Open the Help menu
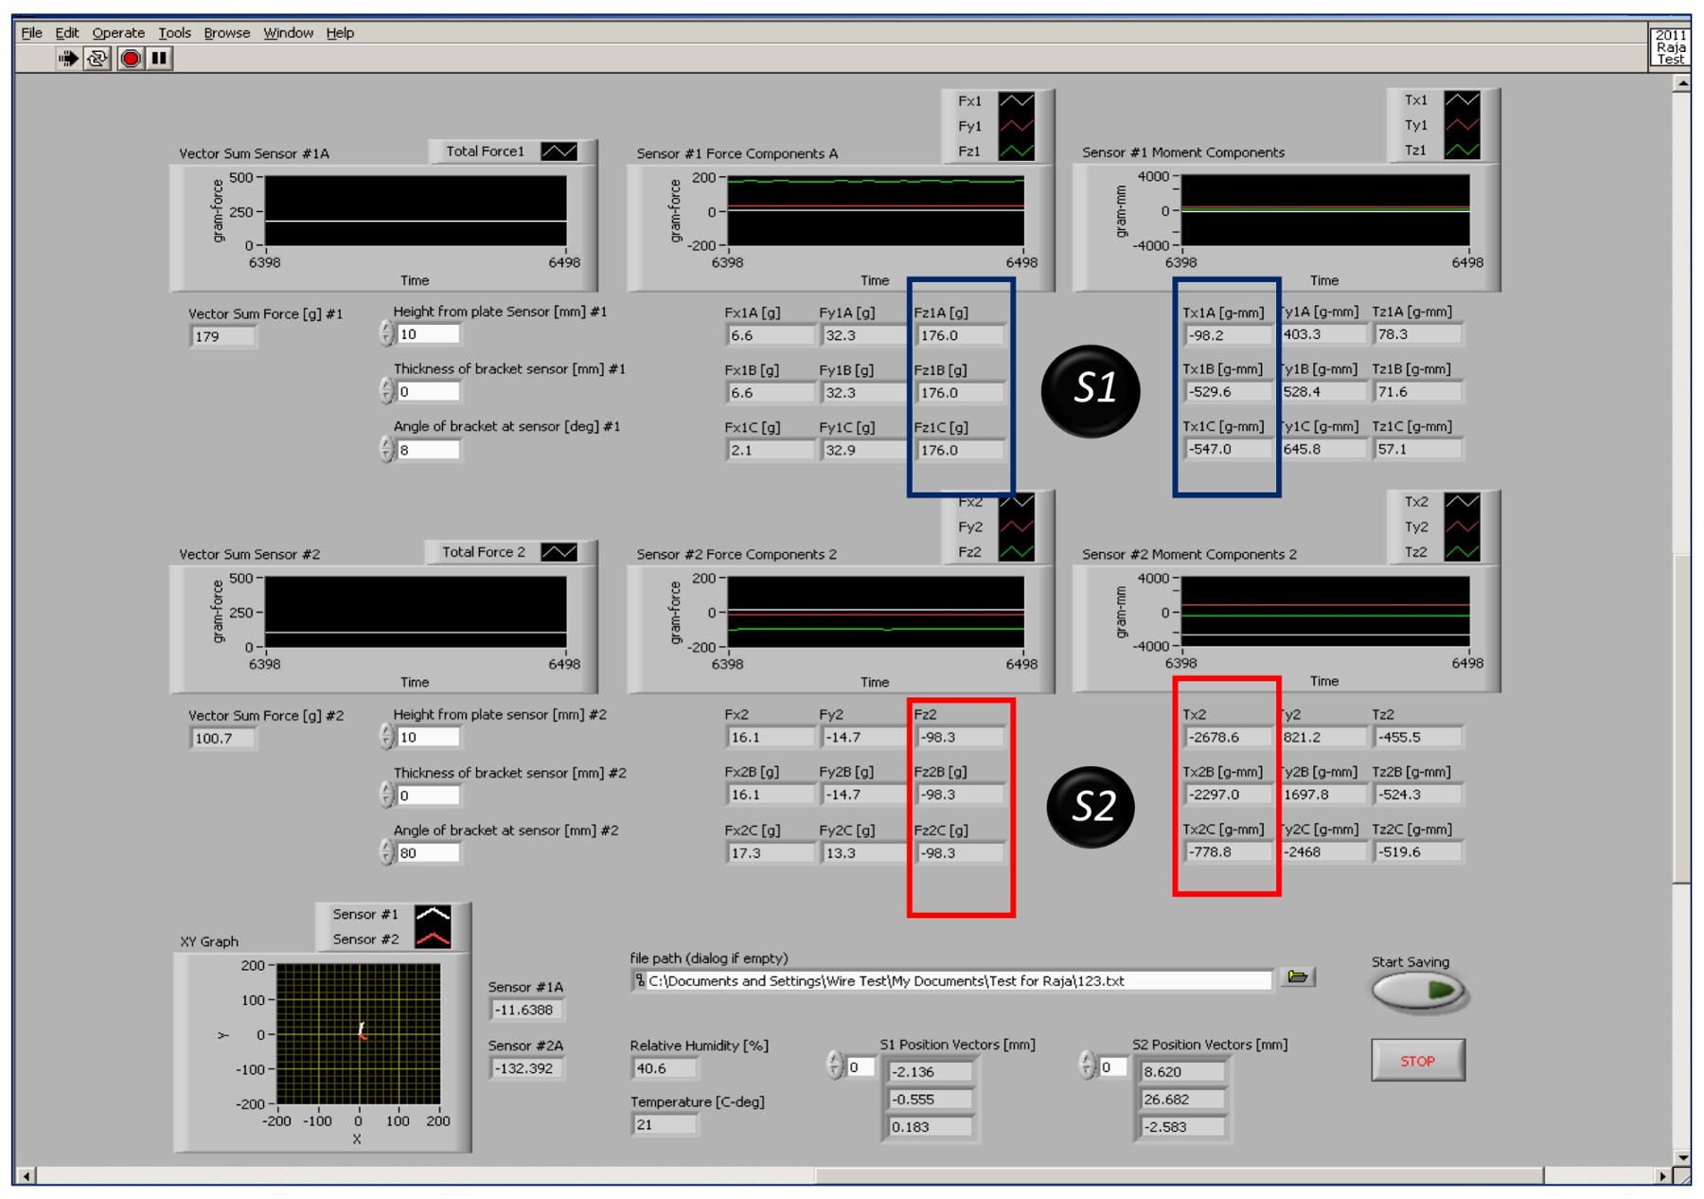The height and width of the screenshot is (1199, 1704). click(x=340, y=33)
